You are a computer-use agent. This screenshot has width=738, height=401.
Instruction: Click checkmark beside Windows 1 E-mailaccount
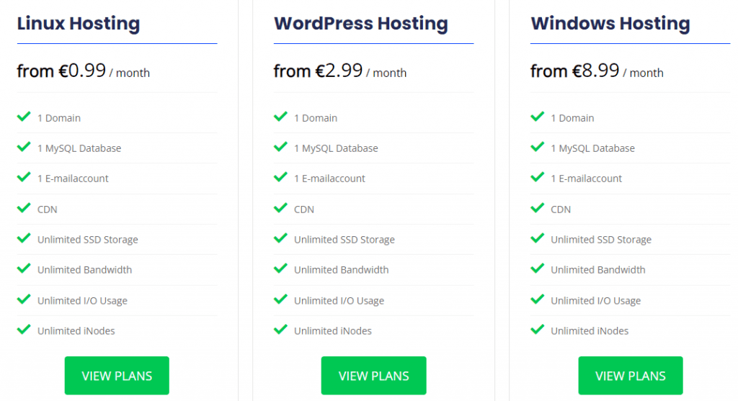coord(538,177)
